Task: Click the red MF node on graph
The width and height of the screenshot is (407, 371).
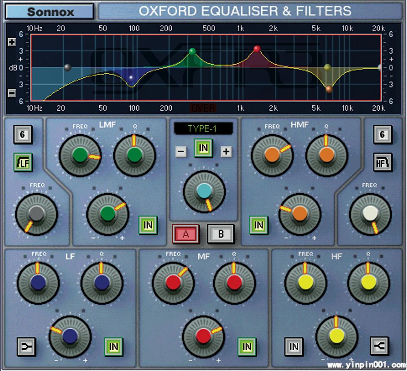Action: [x=257, y=49]
